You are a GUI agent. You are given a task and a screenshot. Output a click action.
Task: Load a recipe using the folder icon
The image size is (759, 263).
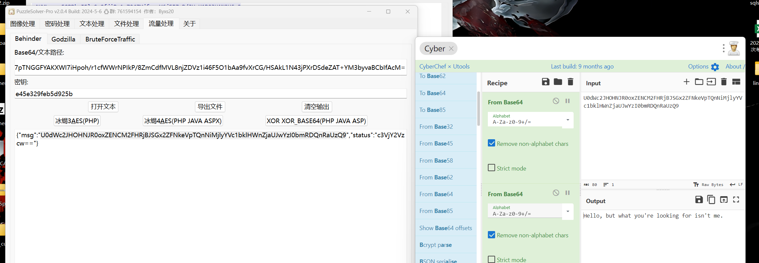(558, 82)
